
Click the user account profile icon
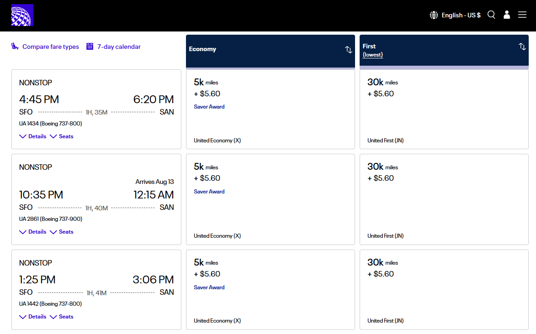click(x=507, y=15)
